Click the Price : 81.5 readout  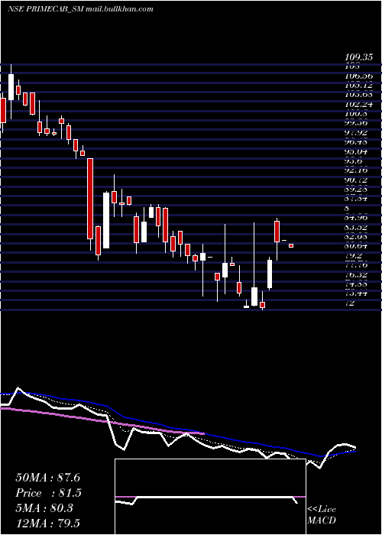click(49, 494)
